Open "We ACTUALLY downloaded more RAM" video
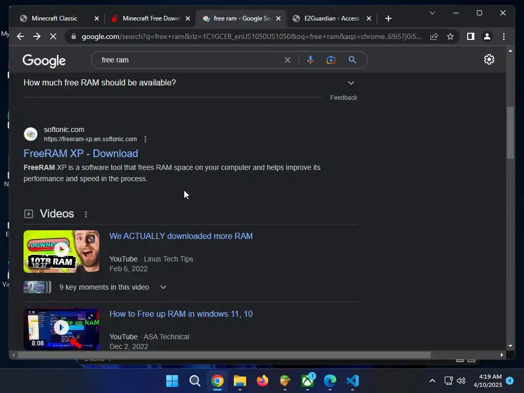Viewport: 524px width, 393px height. (x=181, y=236)
